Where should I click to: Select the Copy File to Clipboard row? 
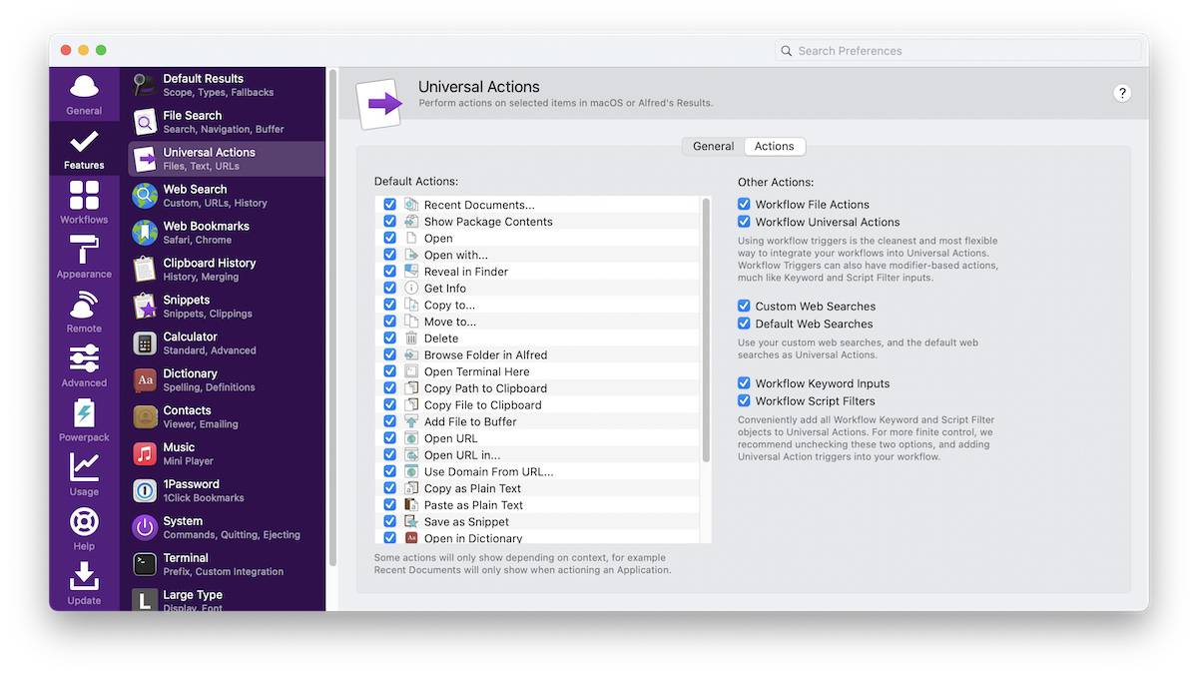click(x=539, y=404)
